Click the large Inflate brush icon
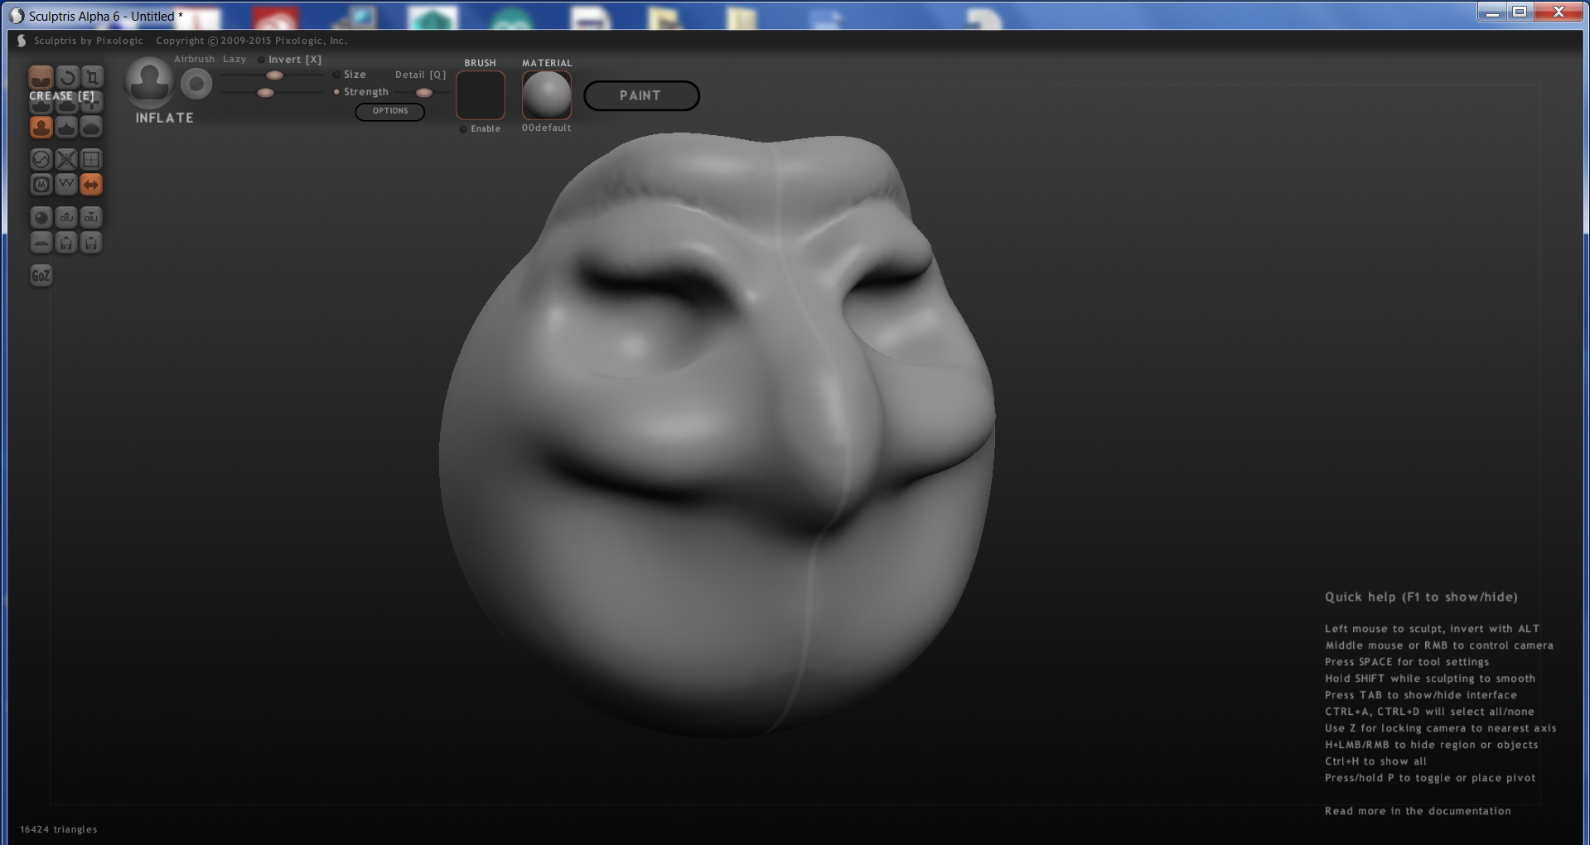 coord(149,83)
